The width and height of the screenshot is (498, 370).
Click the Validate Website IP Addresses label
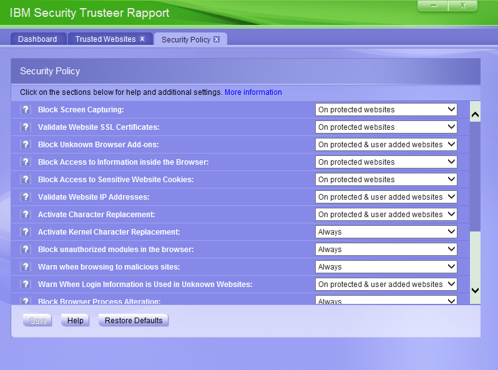pyautogui.click(x=94, y=197)
